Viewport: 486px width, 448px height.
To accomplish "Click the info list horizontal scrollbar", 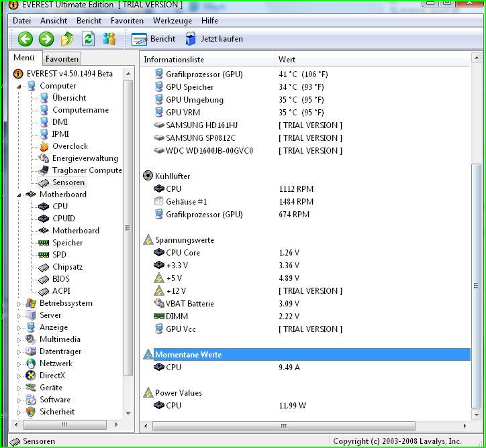I will click(283, 426).
